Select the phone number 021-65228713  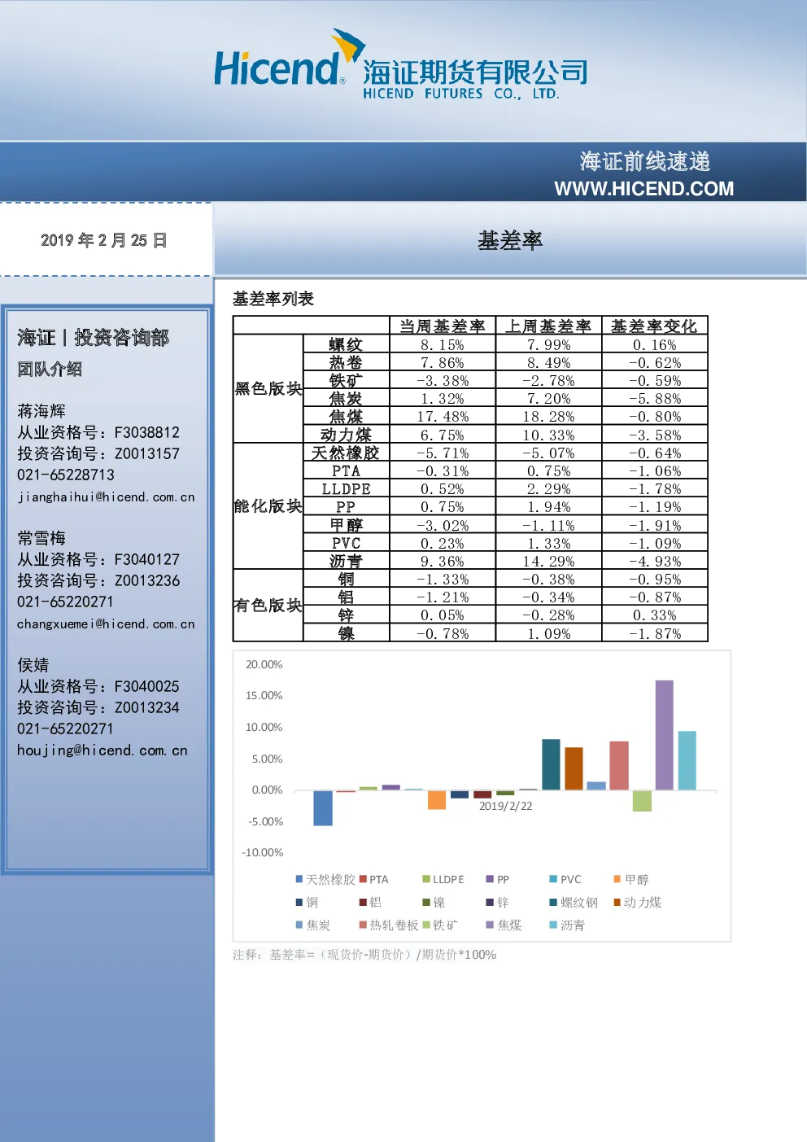tap(66, 475)
